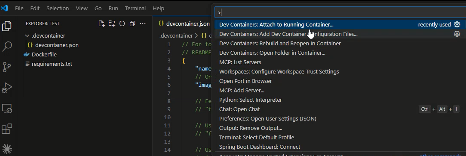Collapse all folders in Explorer

click(132, 24)
